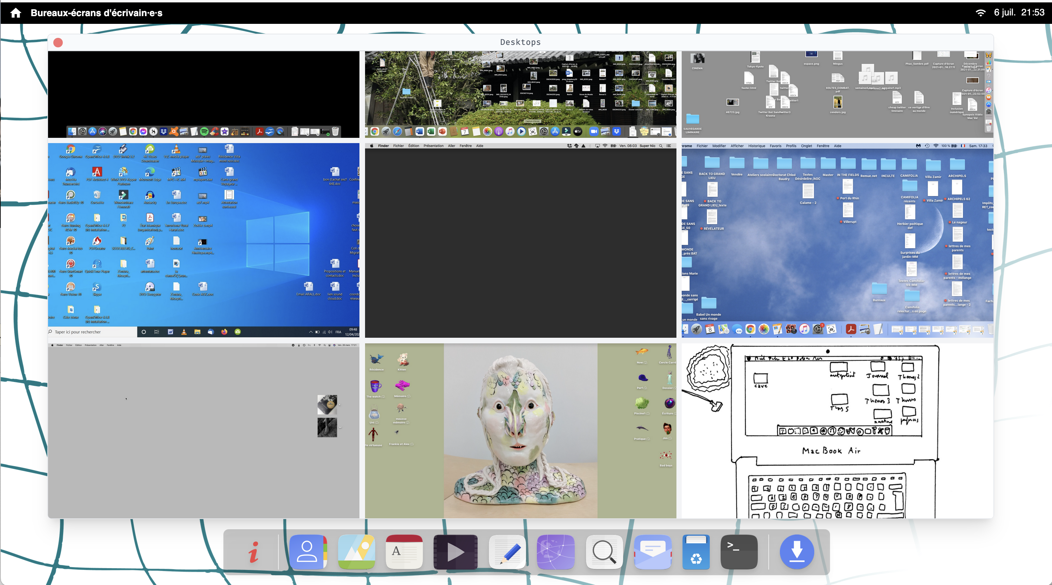The image size is (1052, 585).
Task: Open the mail envelope dock icon
Action: 653,552
